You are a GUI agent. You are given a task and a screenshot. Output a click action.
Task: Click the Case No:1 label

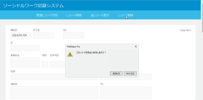coord(185,30)
